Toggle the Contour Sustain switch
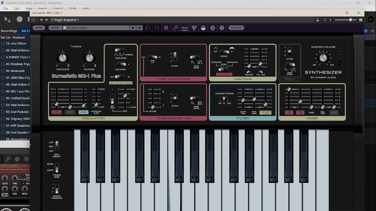The width and height of the screenshot is (376, 211). pos(224,52)
